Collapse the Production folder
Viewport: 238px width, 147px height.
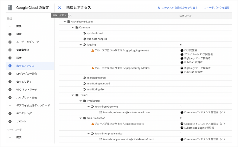81,101
